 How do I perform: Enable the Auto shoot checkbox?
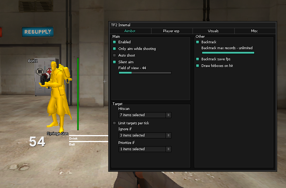115,56
